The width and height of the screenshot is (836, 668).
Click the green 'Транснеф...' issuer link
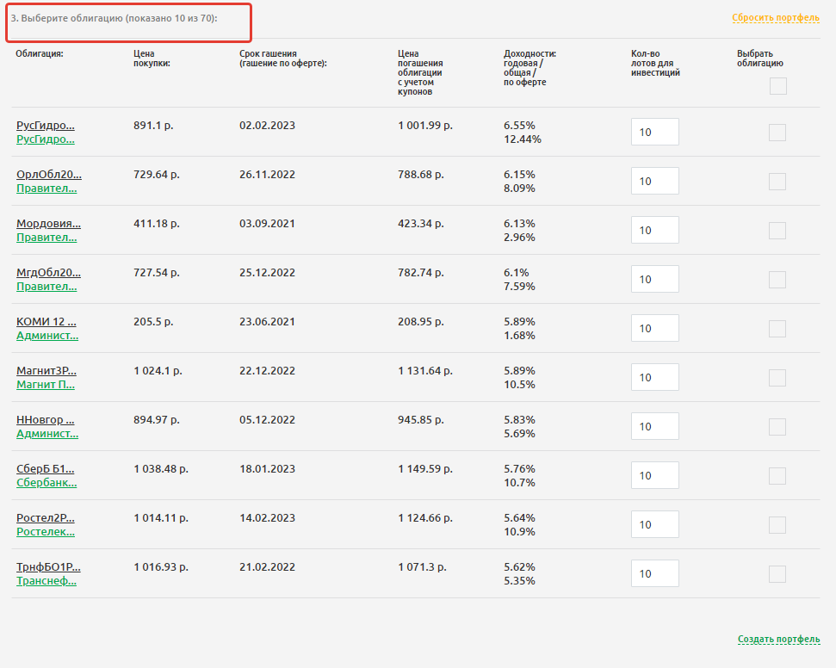tap(46, 581)
